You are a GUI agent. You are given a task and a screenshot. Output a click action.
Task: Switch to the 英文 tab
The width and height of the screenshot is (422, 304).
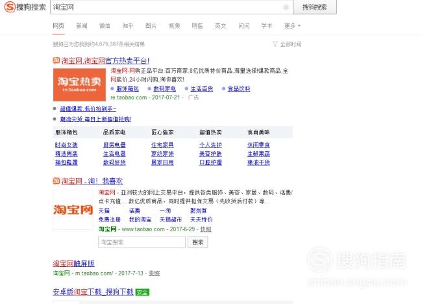tap(221, 26)
